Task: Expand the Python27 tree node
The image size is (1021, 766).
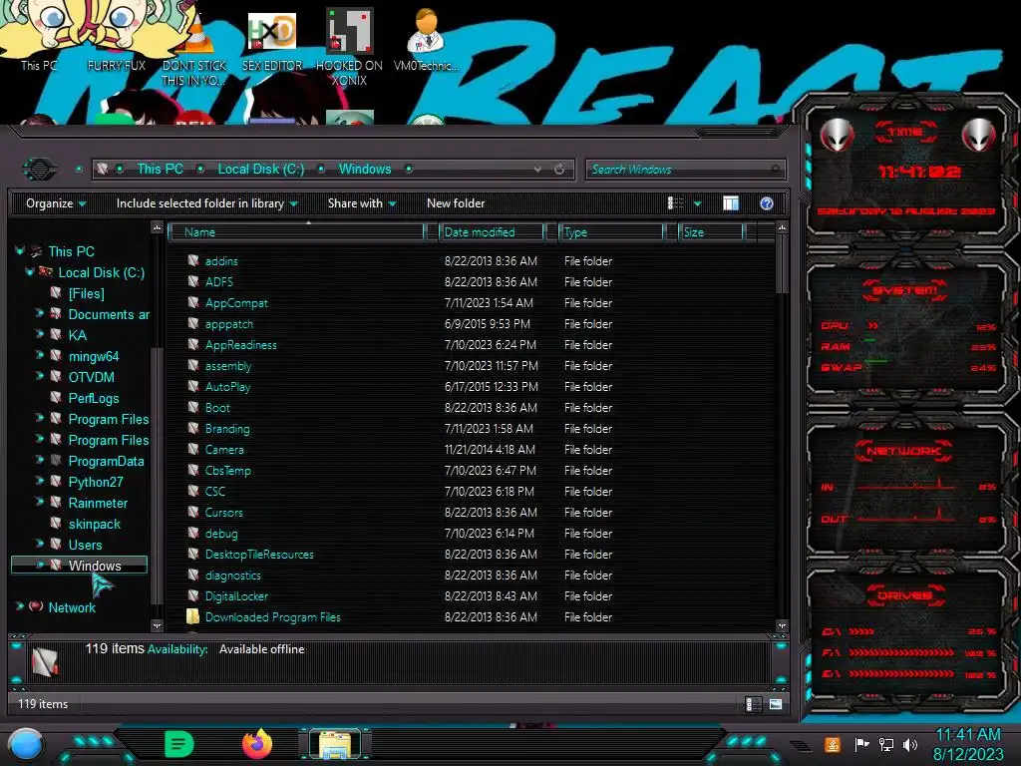Action: [39, 481]
